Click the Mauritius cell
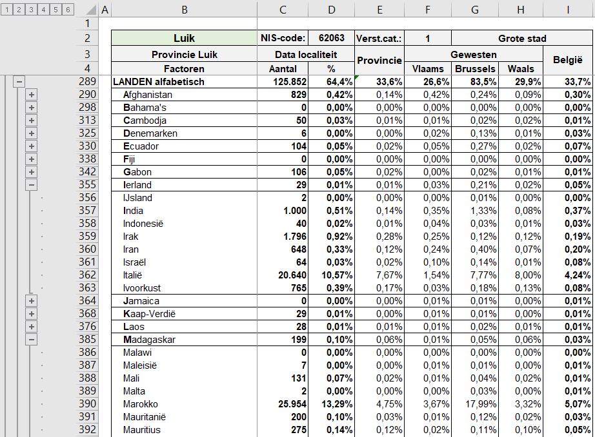This screenshot has height=437, width=595. (x=184, y=430)
